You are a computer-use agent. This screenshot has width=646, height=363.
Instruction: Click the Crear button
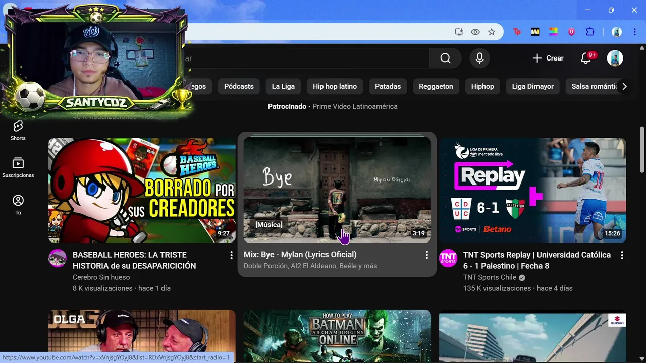(548, 58)
